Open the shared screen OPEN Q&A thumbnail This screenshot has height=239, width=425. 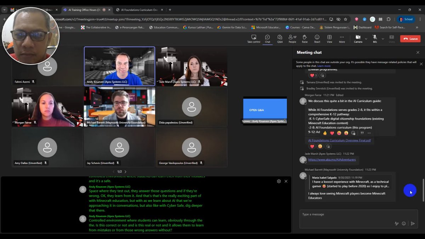click(265, 111)
